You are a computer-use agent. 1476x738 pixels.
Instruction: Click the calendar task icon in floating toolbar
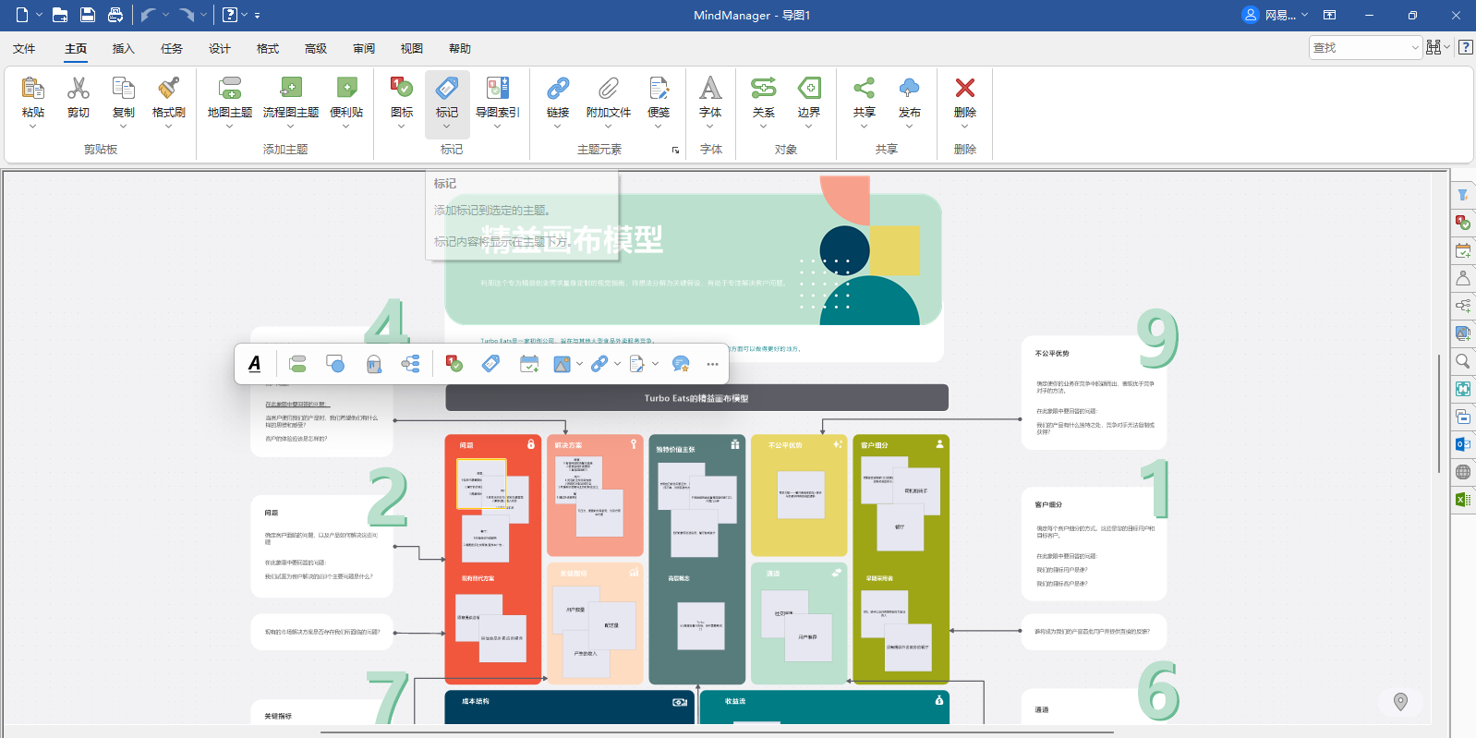[529, 364]
